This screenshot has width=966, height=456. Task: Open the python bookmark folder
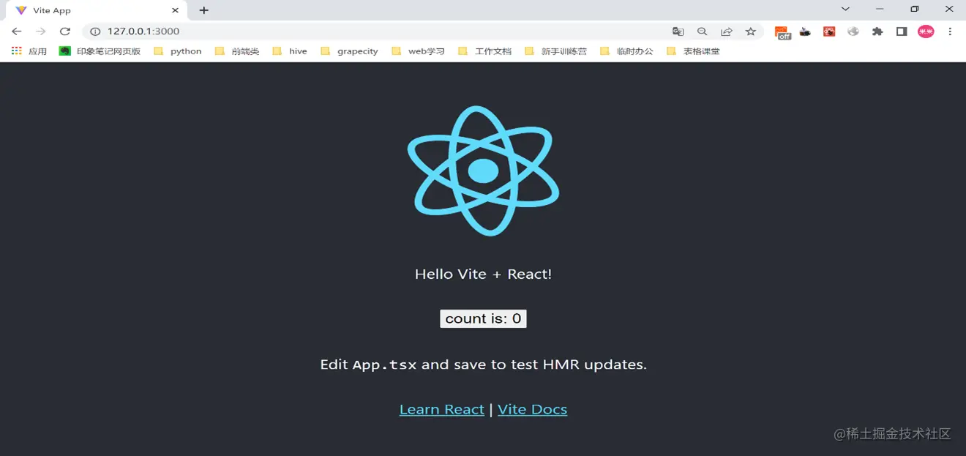(x=178, y=51)
